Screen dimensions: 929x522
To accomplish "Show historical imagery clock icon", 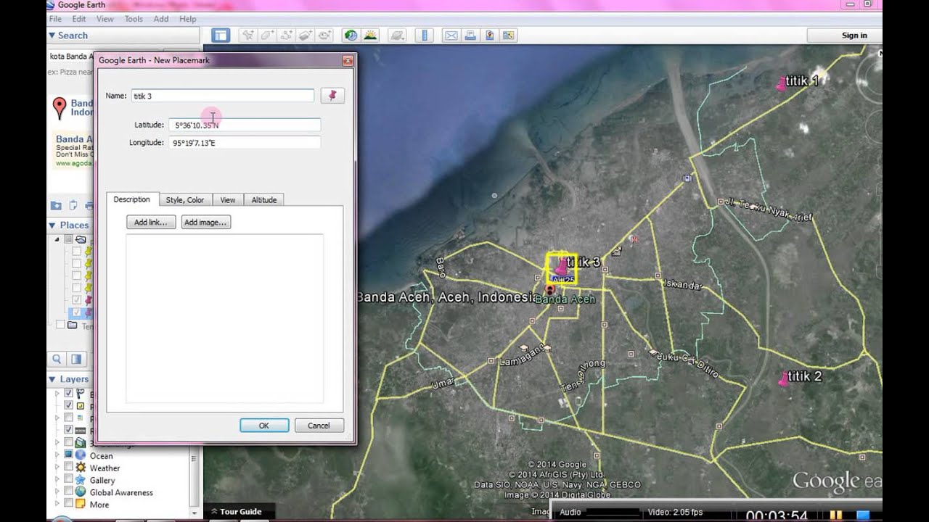I will pos(351,35).
